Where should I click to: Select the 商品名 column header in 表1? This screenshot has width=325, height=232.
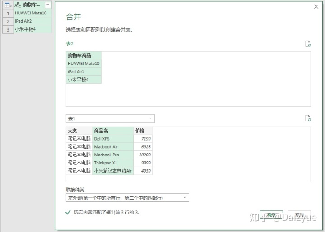113,131
